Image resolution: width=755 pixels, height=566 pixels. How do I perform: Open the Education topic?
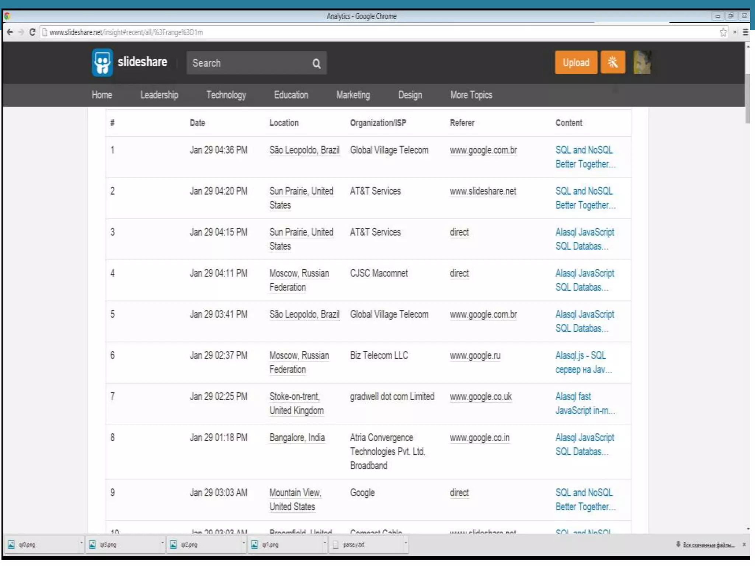(x=291, y=95)
